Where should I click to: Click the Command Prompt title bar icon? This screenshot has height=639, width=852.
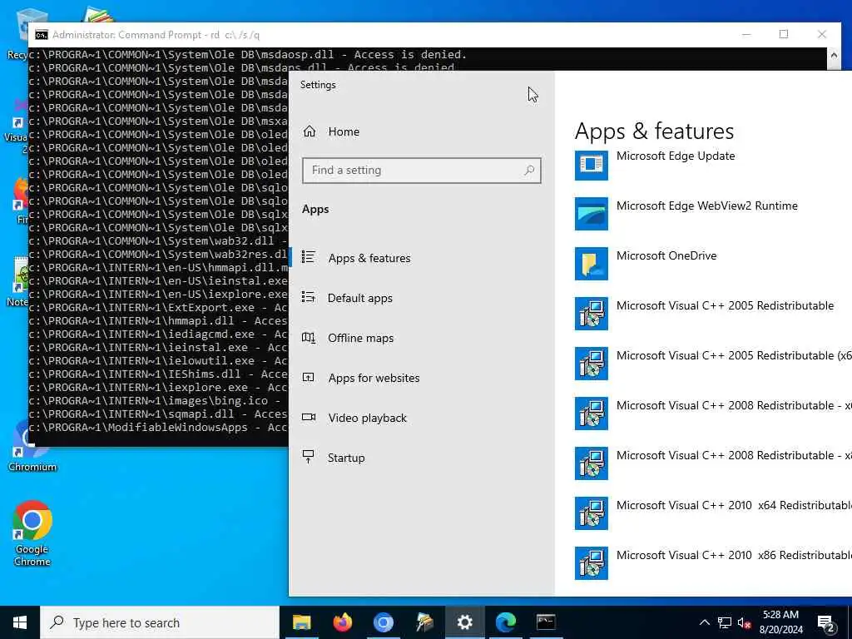42,35
